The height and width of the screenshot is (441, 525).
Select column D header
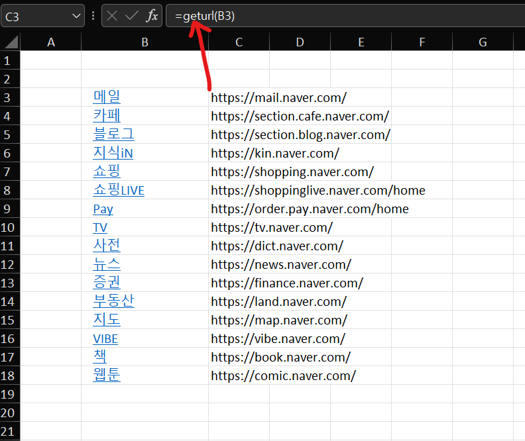click(300, 42)
